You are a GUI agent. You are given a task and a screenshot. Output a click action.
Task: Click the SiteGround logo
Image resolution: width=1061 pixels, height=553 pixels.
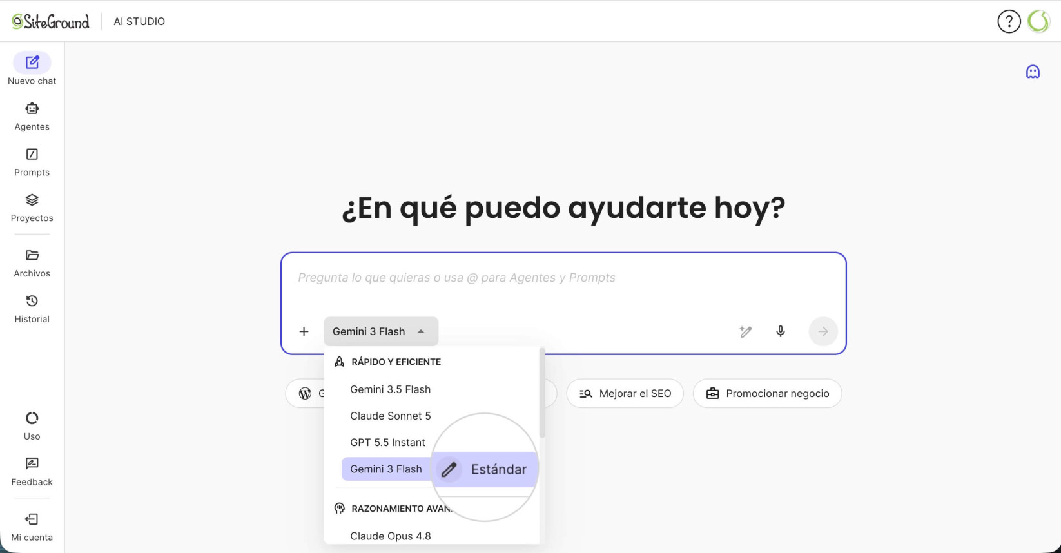(x=50, y=21)
